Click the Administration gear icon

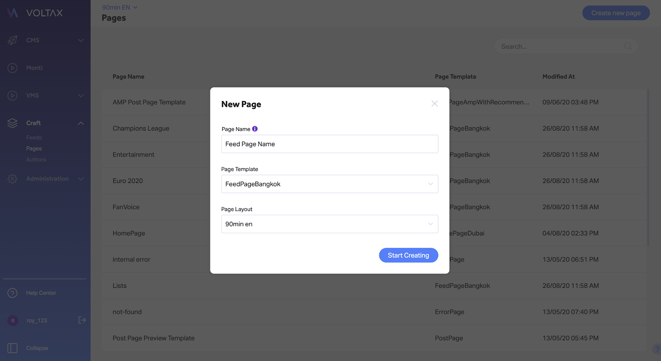12,179
